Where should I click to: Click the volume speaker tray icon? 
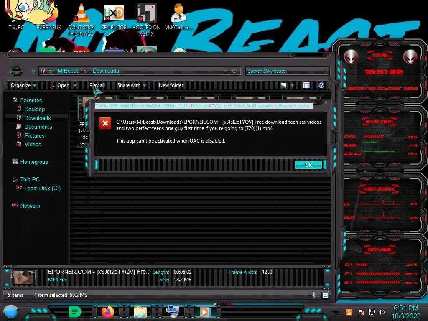(x=382, y=312)
